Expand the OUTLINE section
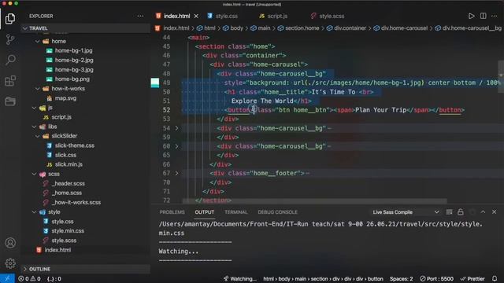Screen dimensions: 504x283 pos(86,269)
